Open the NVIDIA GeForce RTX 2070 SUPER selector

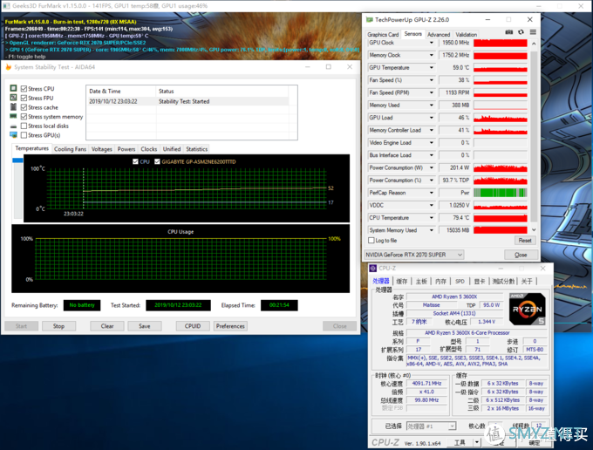tap(413, 255)
